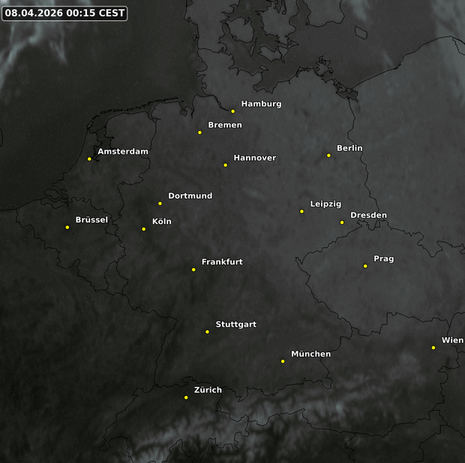The height and width of the screenshot is (463, 465).
Task: Click the Dortmund city name label
Action: pyautogui.click(x=190, y=196)
